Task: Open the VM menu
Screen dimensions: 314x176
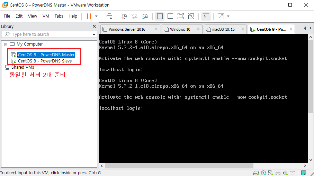Action: (46, 16)
